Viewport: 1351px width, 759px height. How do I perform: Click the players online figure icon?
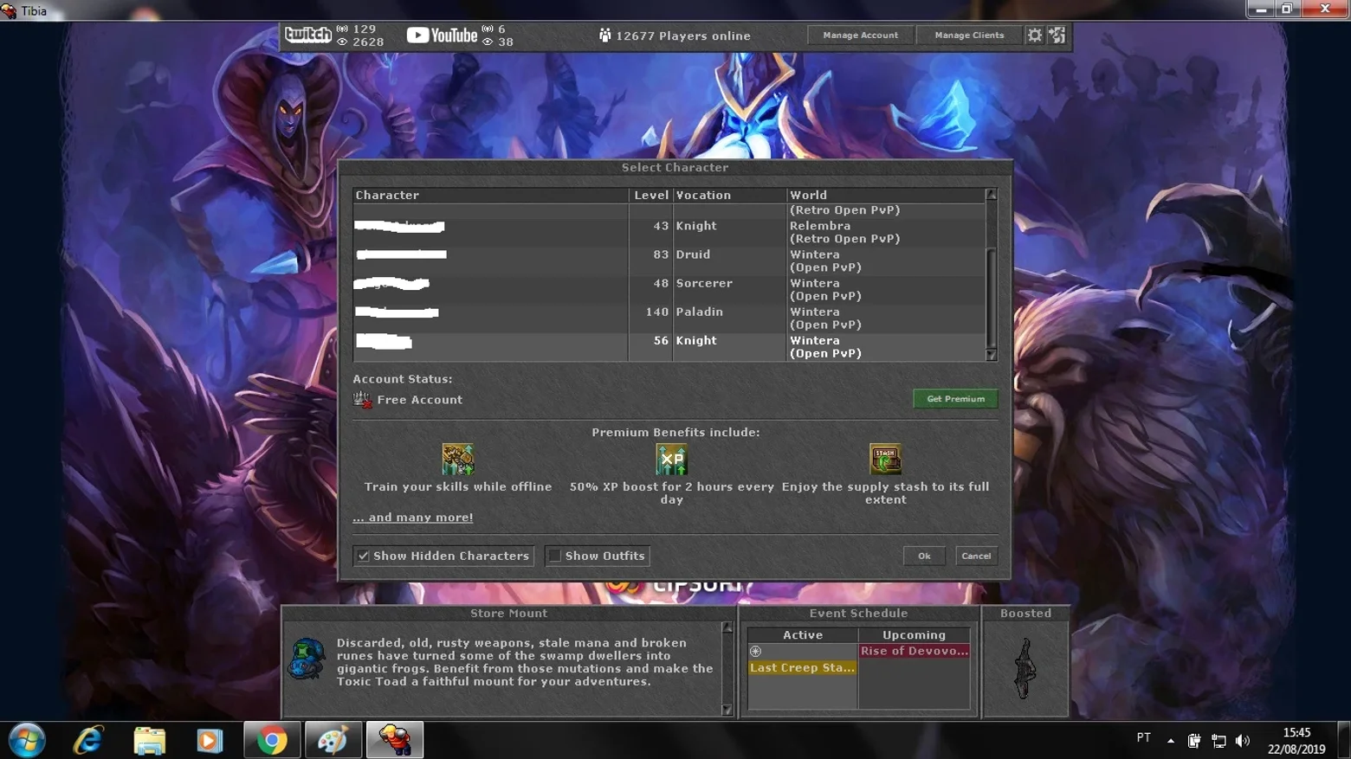[605, 35]
